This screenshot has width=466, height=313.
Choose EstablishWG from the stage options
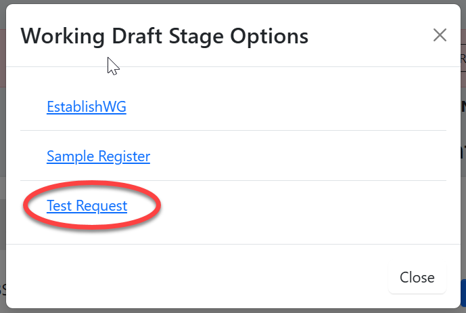click(x=87, y=106)
